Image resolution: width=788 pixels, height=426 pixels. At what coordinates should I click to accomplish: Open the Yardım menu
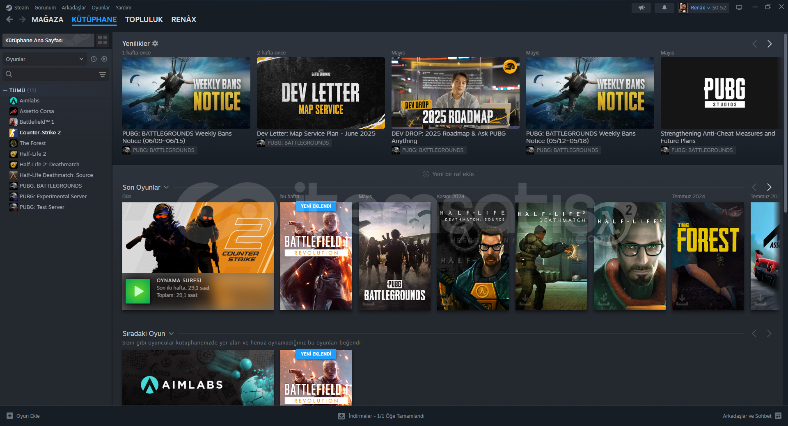(x=124, y=7)
